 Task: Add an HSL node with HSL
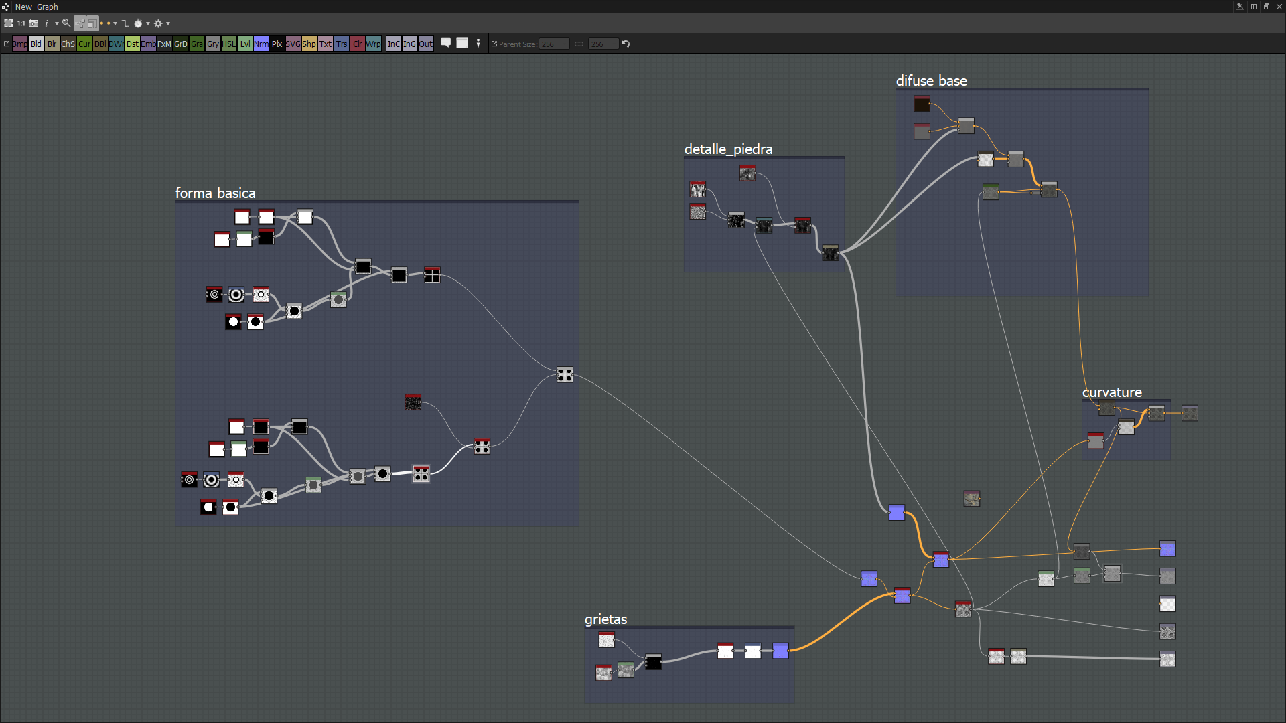click(x=229, y=44)
